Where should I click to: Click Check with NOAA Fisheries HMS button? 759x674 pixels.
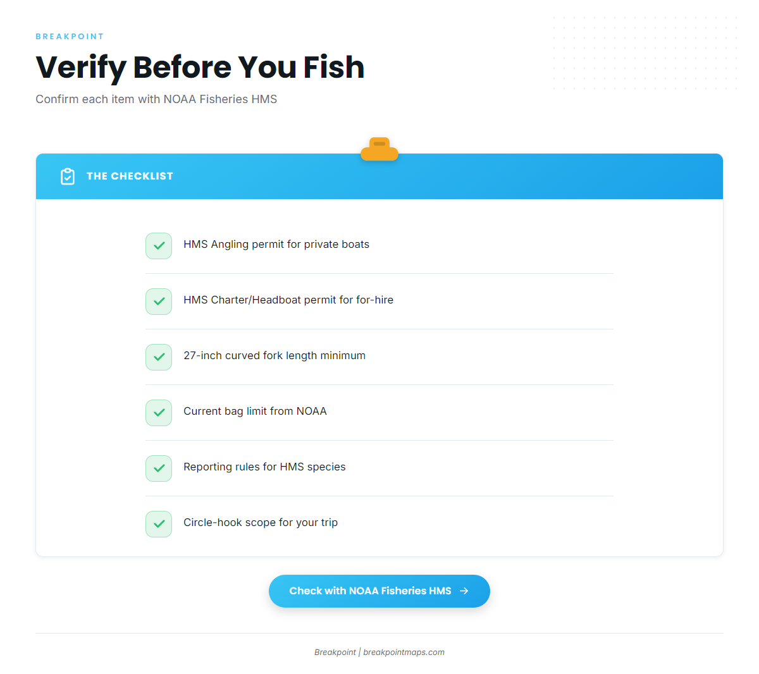point(379,591)
